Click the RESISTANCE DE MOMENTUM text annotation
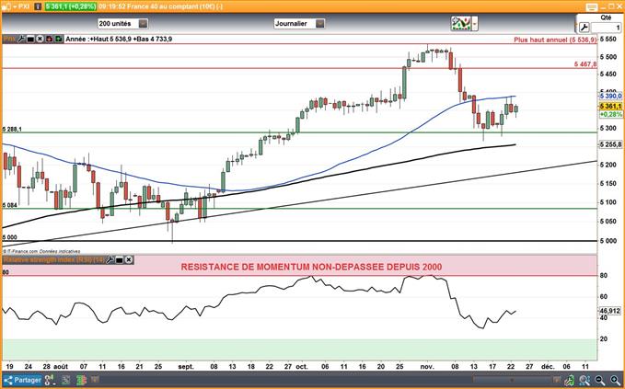625x389 pixels. click(311, 267)
